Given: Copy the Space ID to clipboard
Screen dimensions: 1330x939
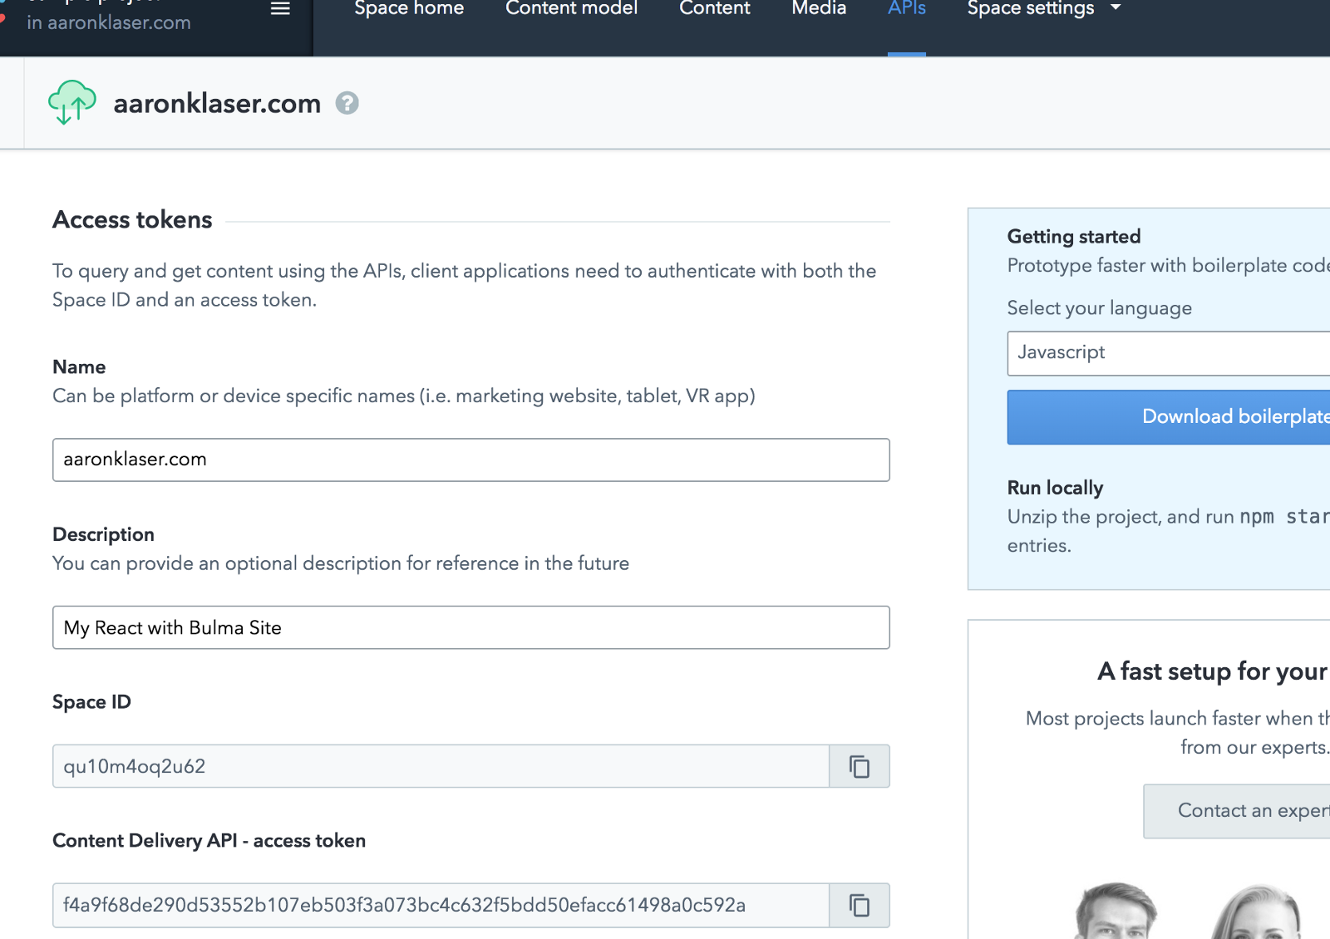Looking at the screenshot, I should (x=860, y=766).
